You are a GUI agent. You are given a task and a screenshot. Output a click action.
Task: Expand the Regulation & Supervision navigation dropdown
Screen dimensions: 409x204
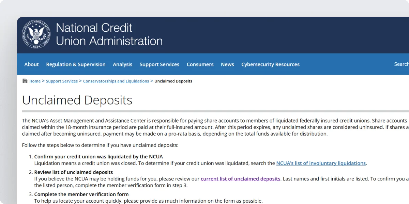point(76,64)
